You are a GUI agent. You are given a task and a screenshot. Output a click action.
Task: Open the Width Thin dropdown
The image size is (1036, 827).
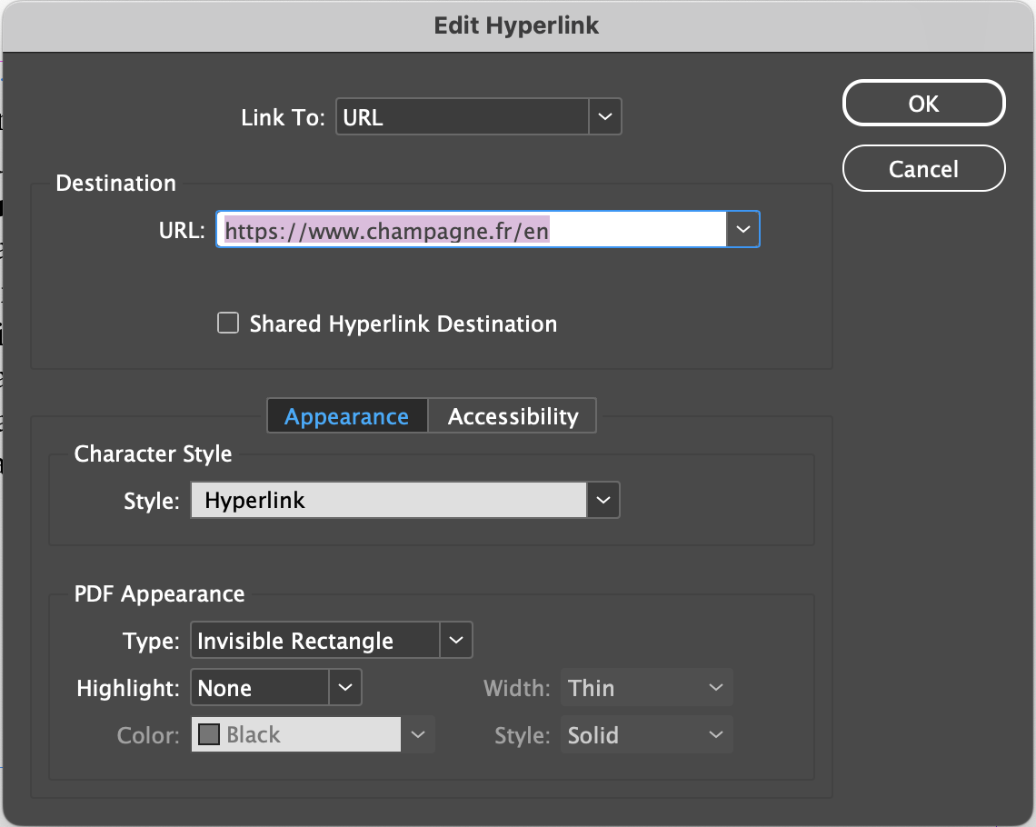[x=646, y=688]
